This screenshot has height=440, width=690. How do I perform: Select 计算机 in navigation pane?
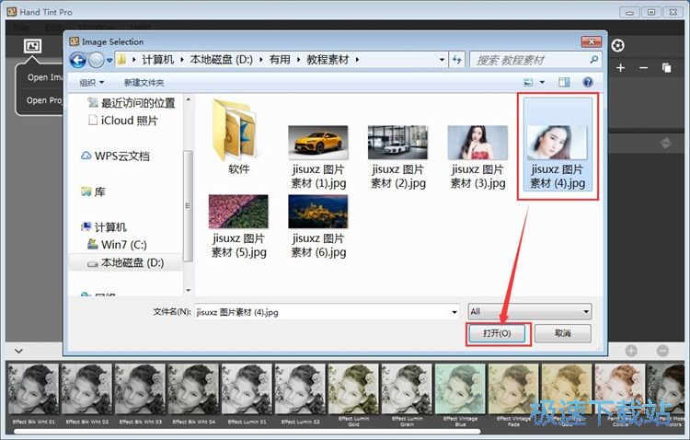tap(104, 227)
